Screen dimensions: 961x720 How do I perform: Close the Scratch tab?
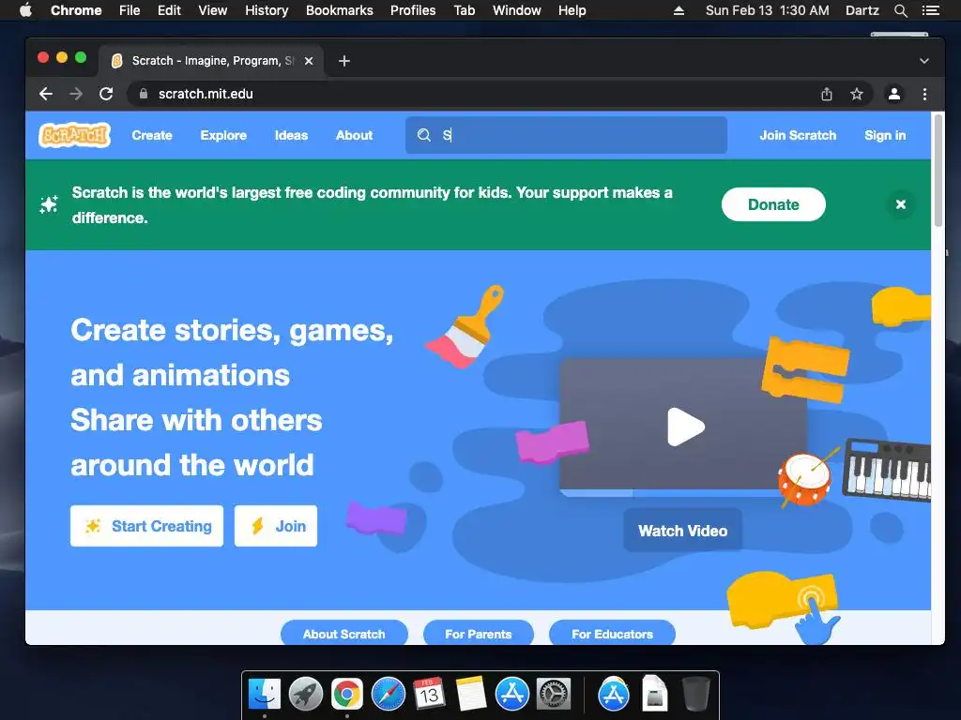309,61
